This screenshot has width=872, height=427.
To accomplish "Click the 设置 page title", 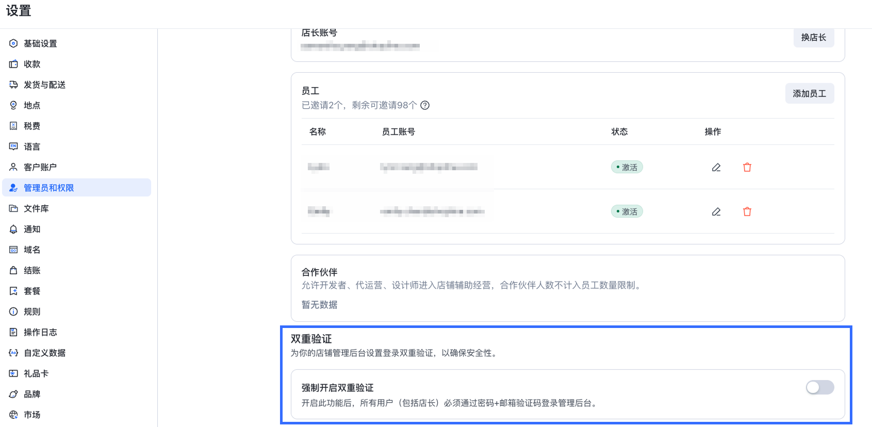I will pos(19,11).
